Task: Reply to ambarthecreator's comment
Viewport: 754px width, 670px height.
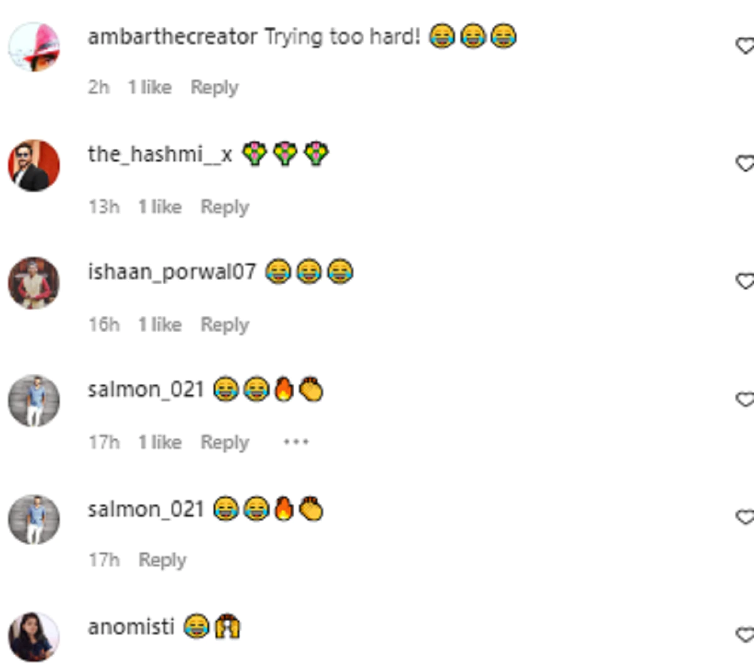Action: click(214, 87)
